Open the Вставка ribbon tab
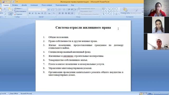Viewport: 169px width, 95px height. 15,5
